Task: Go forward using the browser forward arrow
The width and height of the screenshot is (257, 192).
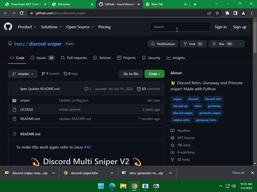Action: point(14,13)
